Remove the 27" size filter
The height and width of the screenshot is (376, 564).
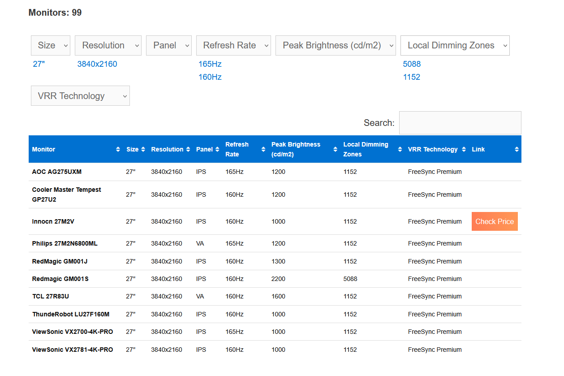(x=39, y=64)
